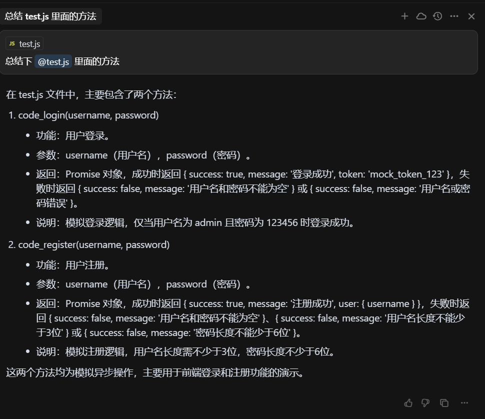Click the cloud icon in the header
This screenshot has height=419, width=485.
click(421, 16)
